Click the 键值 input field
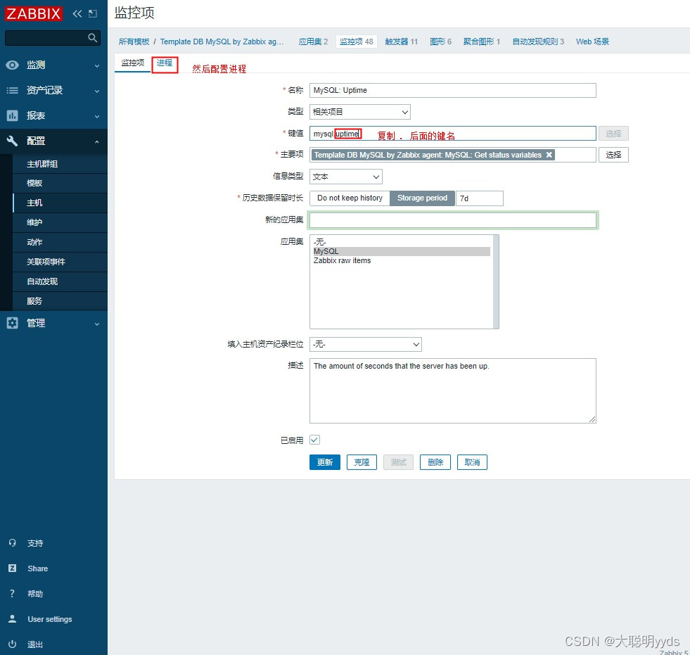 coord(453,134)
